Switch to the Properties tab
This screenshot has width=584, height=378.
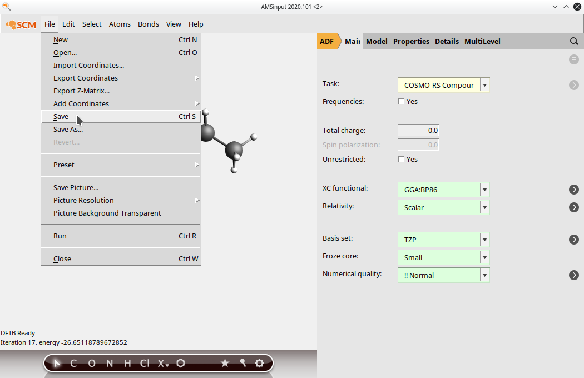tap(411, 41)
